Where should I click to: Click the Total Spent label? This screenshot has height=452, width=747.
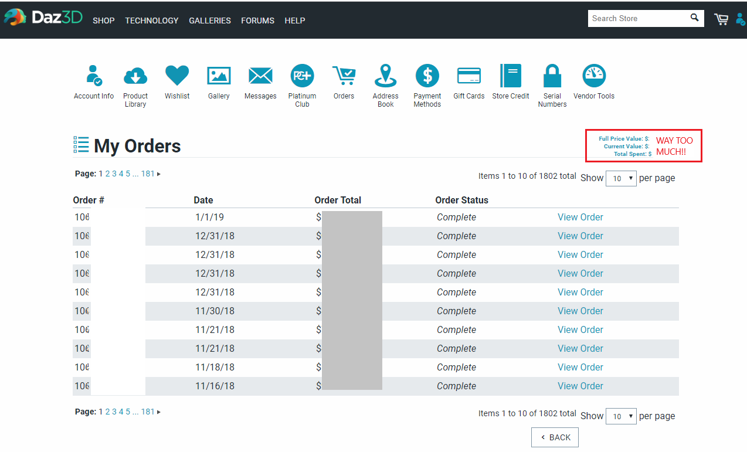630,154
